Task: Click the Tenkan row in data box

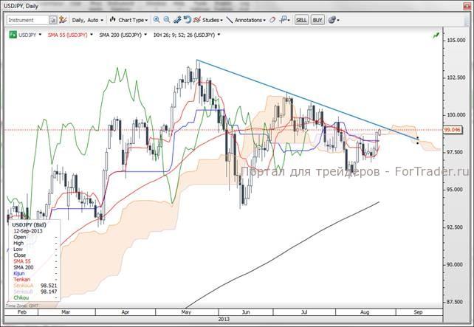Action: pyautogui.click(x=35, y=279)
